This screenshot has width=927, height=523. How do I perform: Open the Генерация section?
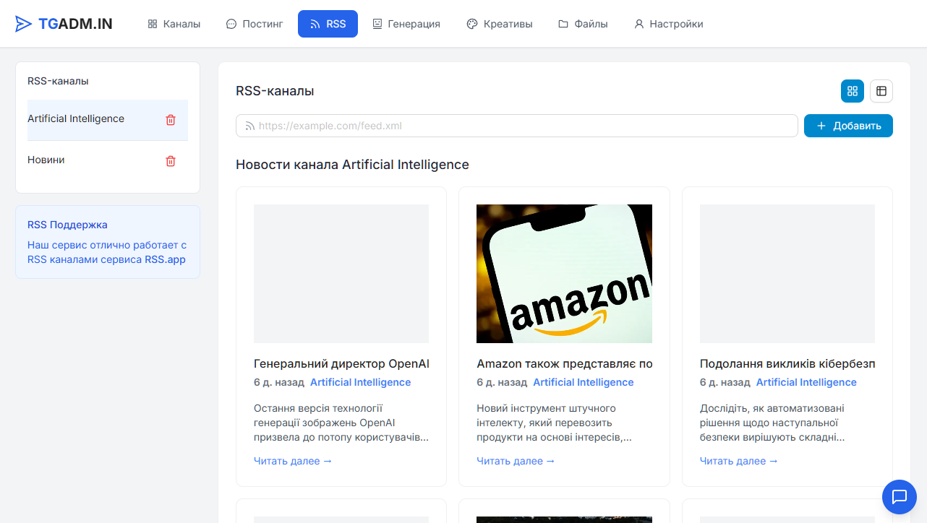pyautogui.click(x=406, y=24)
